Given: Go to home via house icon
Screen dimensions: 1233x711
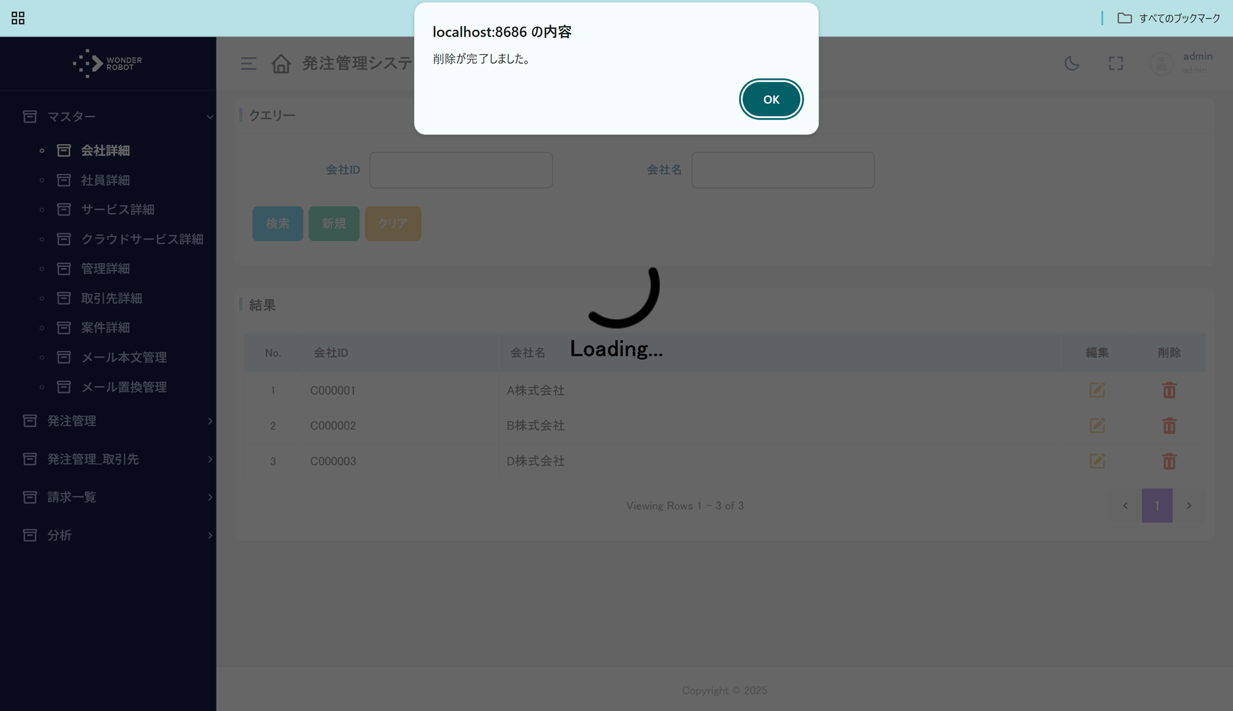Looking at the screenshot, I should point(281,63).
